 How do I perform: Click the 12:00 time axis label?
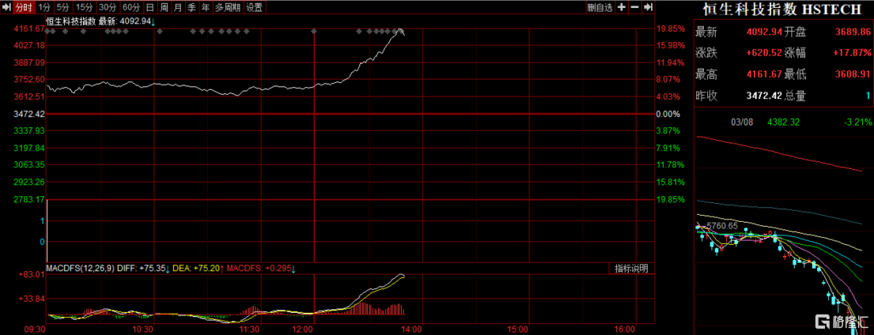point(305,329)
